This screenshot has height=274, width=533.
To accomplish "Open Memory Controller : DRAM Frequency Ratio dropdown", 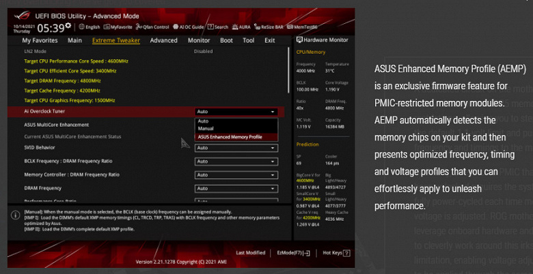I will [x=236, y=175].
